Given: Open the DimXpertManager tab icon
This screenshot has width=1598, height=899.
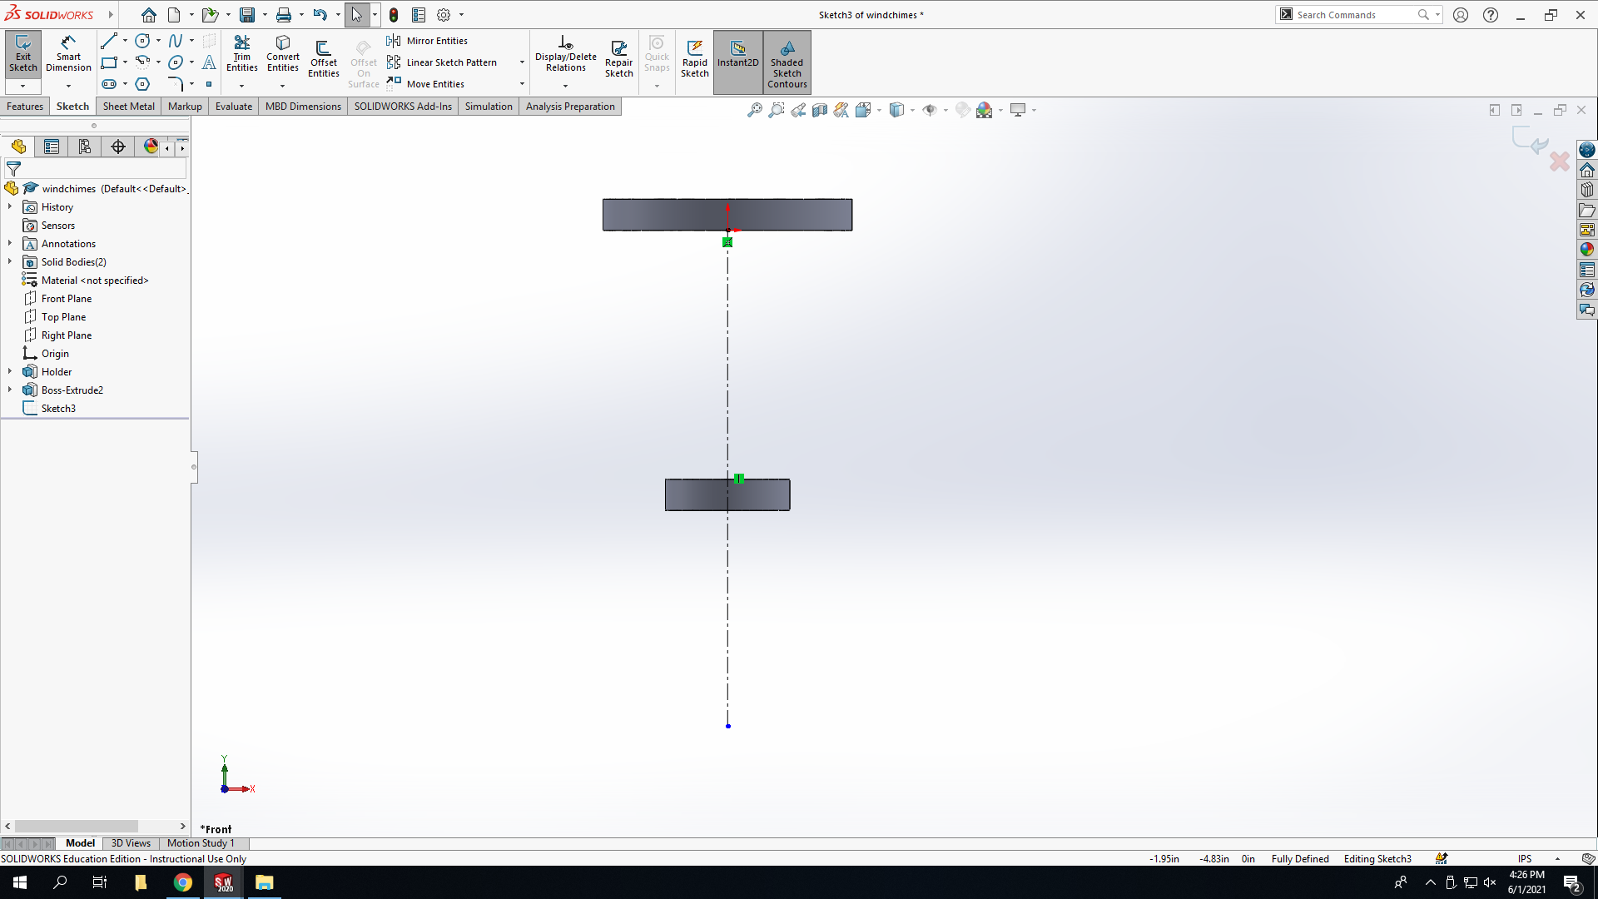Looking at the screenshot, I should (118, 147).
